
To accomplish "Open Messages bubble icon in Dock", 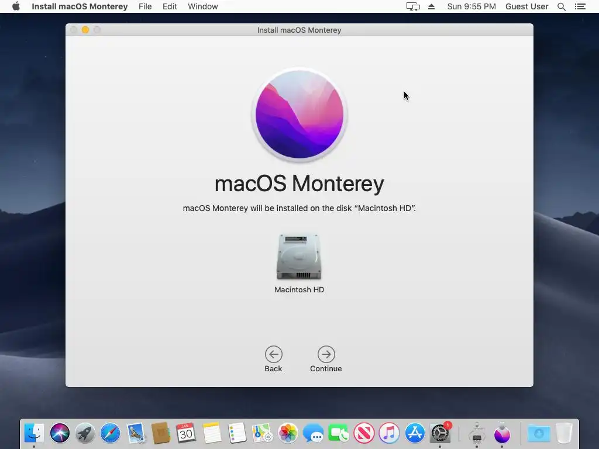I will coord(313,433).
